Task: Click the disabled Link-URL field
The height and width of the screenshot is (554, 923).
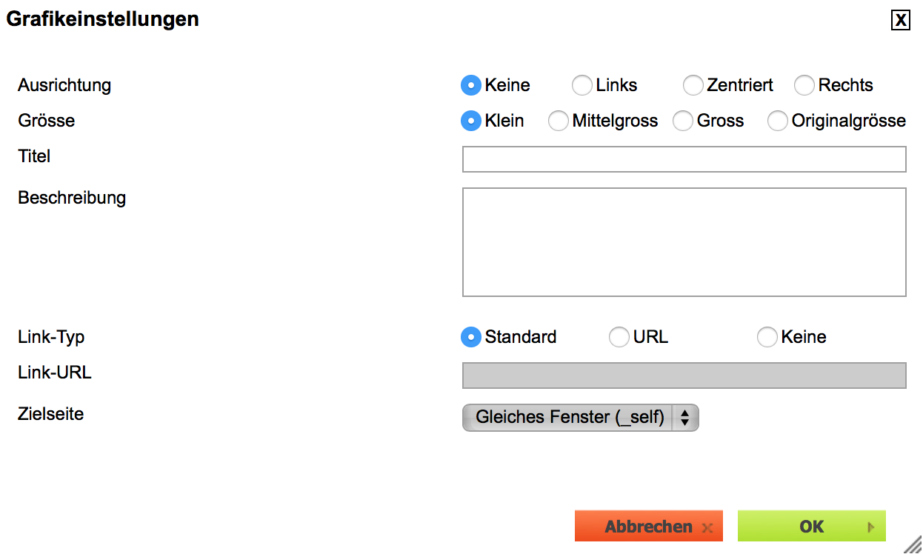Action: click(684, 376)
